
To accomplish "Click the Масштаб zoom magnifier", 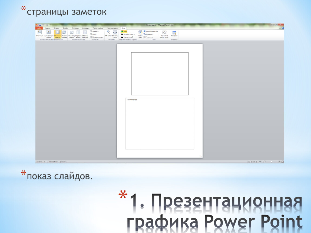I will click(x=108, y=34).
